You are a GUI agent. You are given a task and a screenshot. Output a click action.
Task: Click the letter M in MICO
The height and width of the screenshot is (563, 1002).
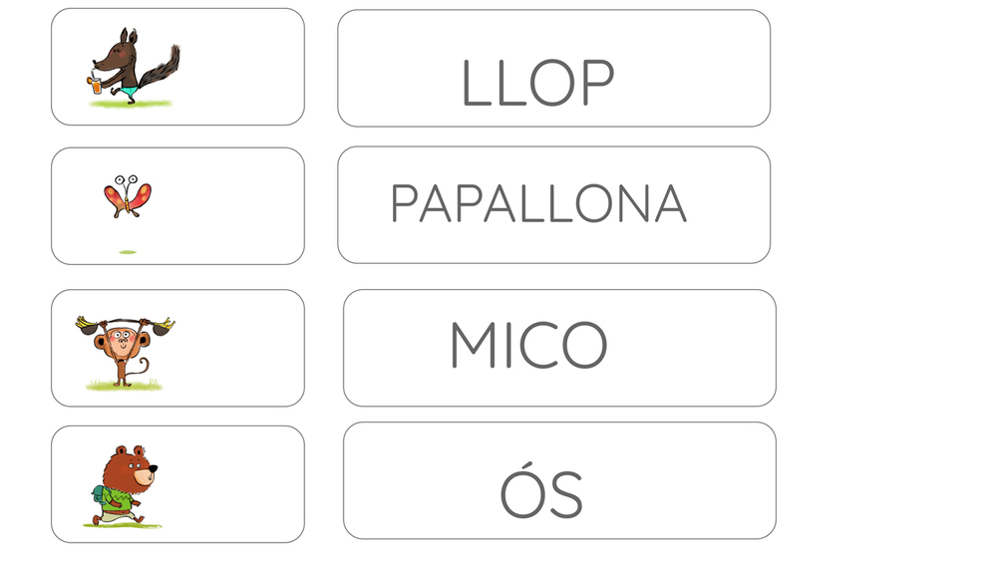(x=473, y=346)
